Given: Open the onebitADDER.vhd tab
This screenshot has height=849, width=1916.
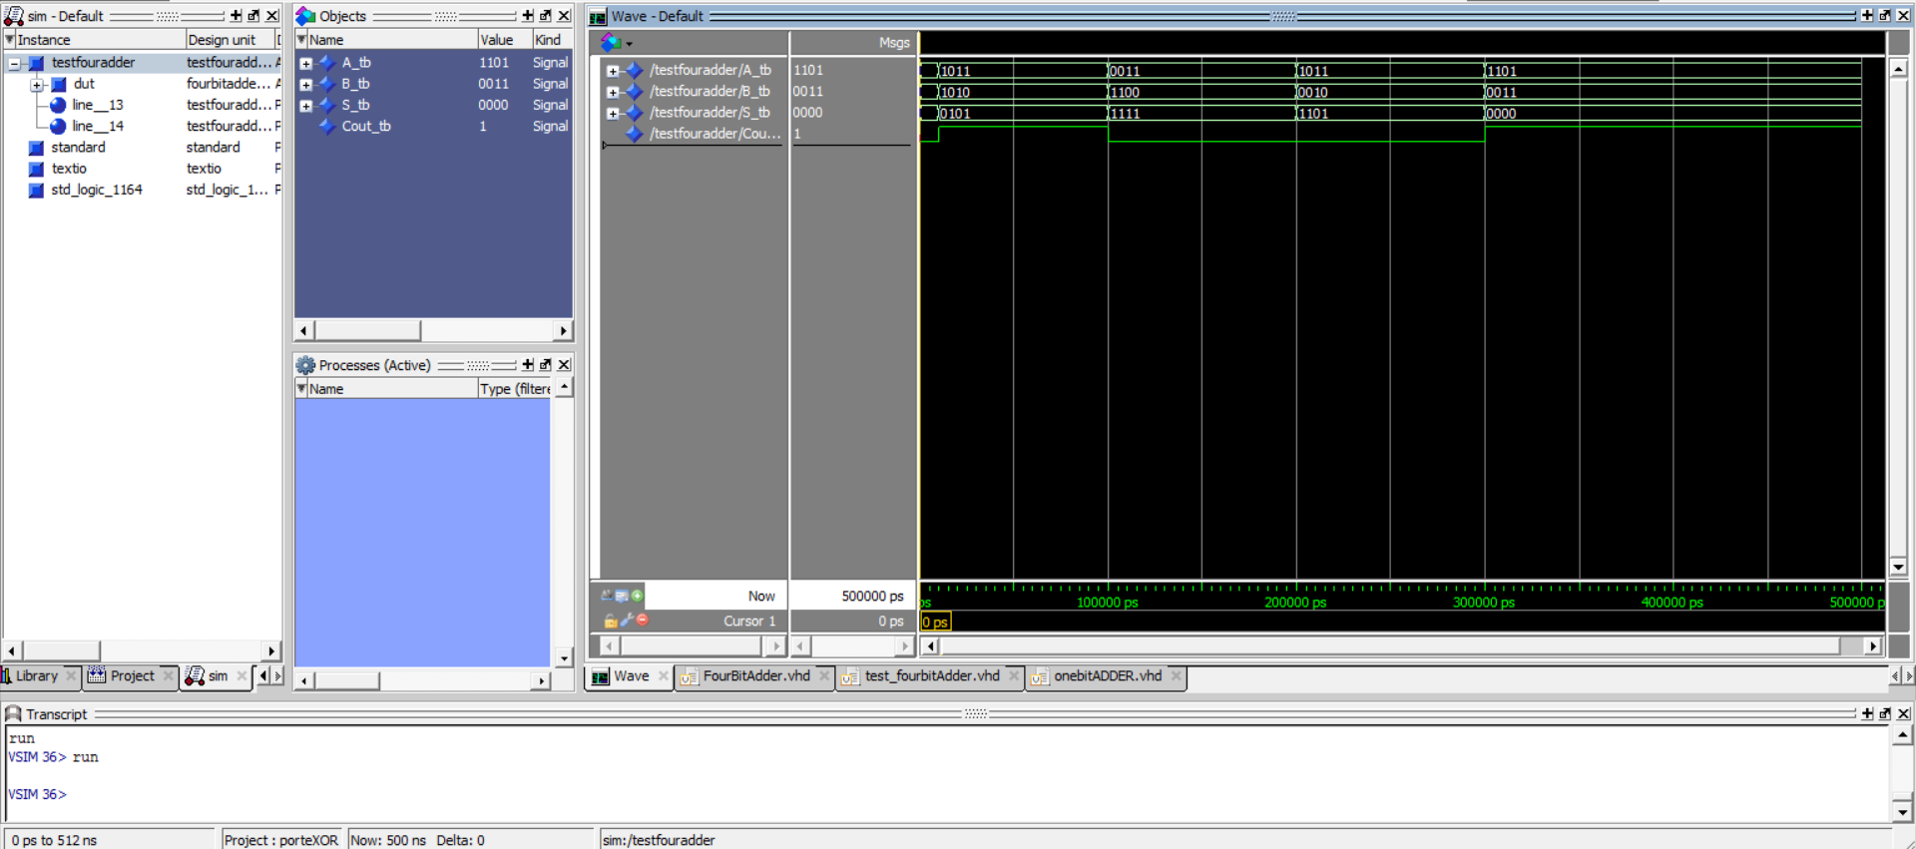Looking at the screenshot, I should 1107,676.
